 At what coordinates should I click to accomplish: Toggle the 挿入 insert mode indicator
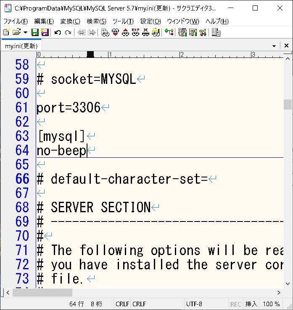click(x=251, y=304)
